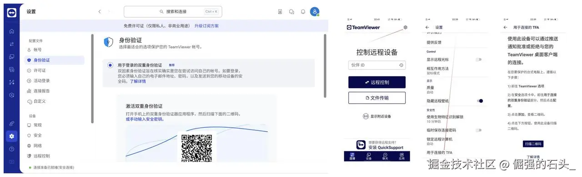The image size is (582, 177).
Task: Click the 了解详情 link in the authentication description
Action: point(138,81)
